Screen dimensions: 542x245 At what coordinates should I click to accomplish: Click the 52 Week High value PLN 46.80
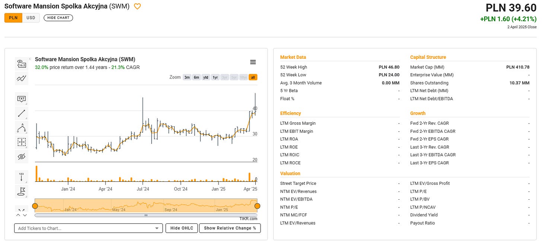coord(389,67)
